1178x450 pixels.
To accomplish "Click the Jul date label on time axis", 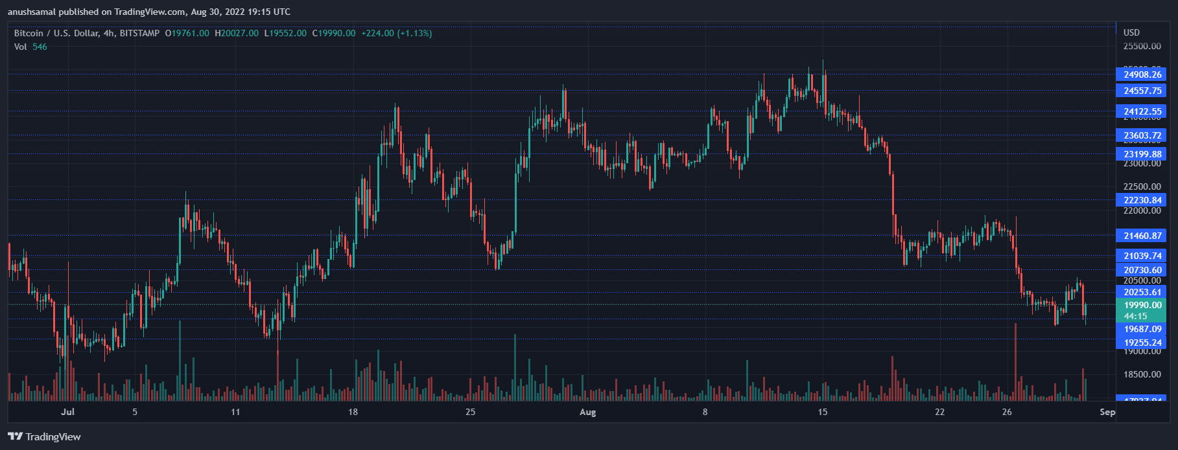I will point(68,412).
